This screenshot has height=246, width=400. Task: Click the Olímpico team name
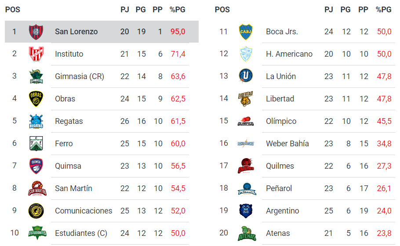tap(281, 121)
